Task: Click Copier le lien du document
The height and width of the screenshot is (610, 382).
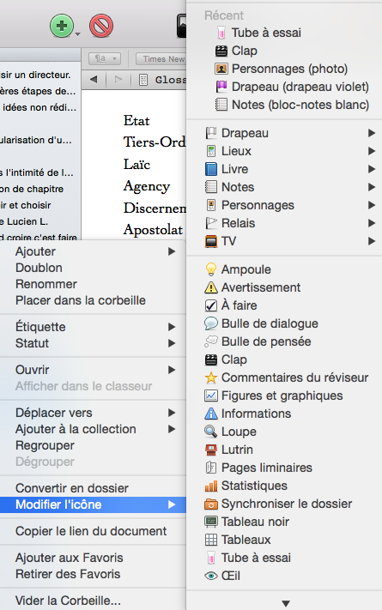Action: tap(93, 531)
